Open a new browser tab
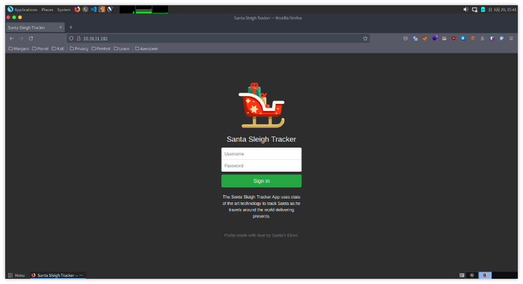This screenshot has height=284, width=523. pyautogui.click(x=71, y=27)
